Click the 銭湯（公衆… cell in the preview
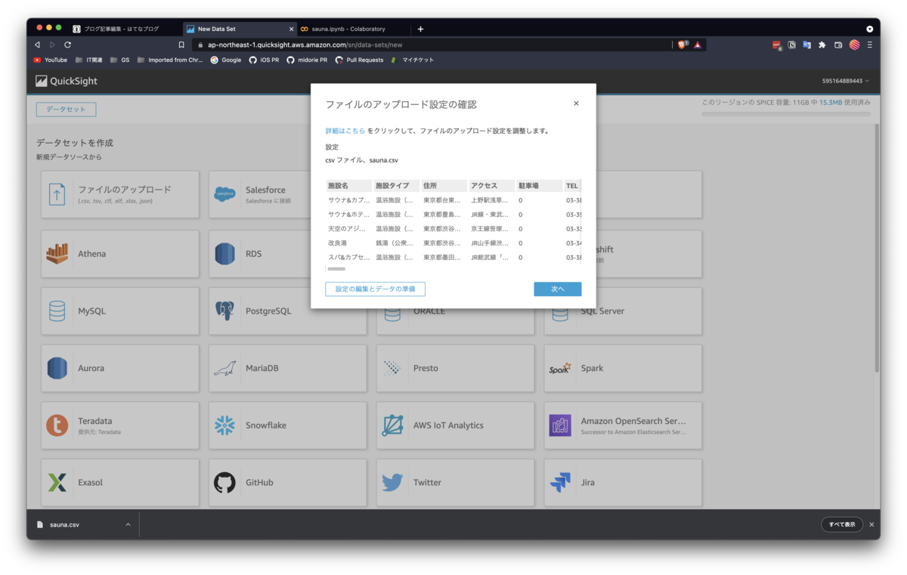Image resolution: width=907 pixels, height=575 pixels. coord(395,243)
